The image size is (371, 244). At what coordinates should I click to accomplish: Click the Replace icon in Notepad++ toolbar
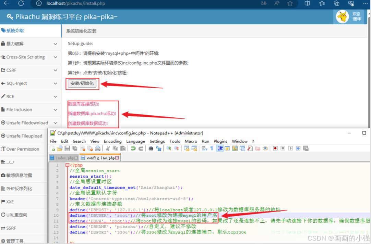tap(158, 148)
